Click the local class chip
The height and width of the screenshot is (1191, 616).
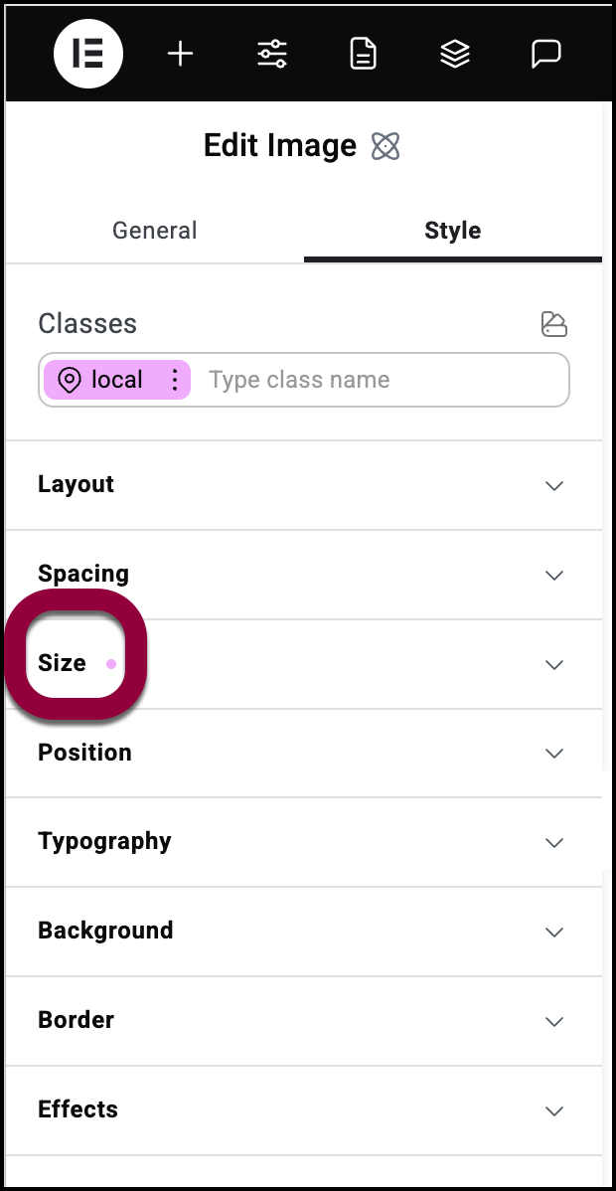[x=117, y=379]
